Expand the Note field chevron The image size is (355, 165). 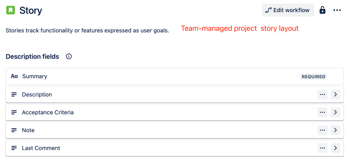tap(335, 130)
